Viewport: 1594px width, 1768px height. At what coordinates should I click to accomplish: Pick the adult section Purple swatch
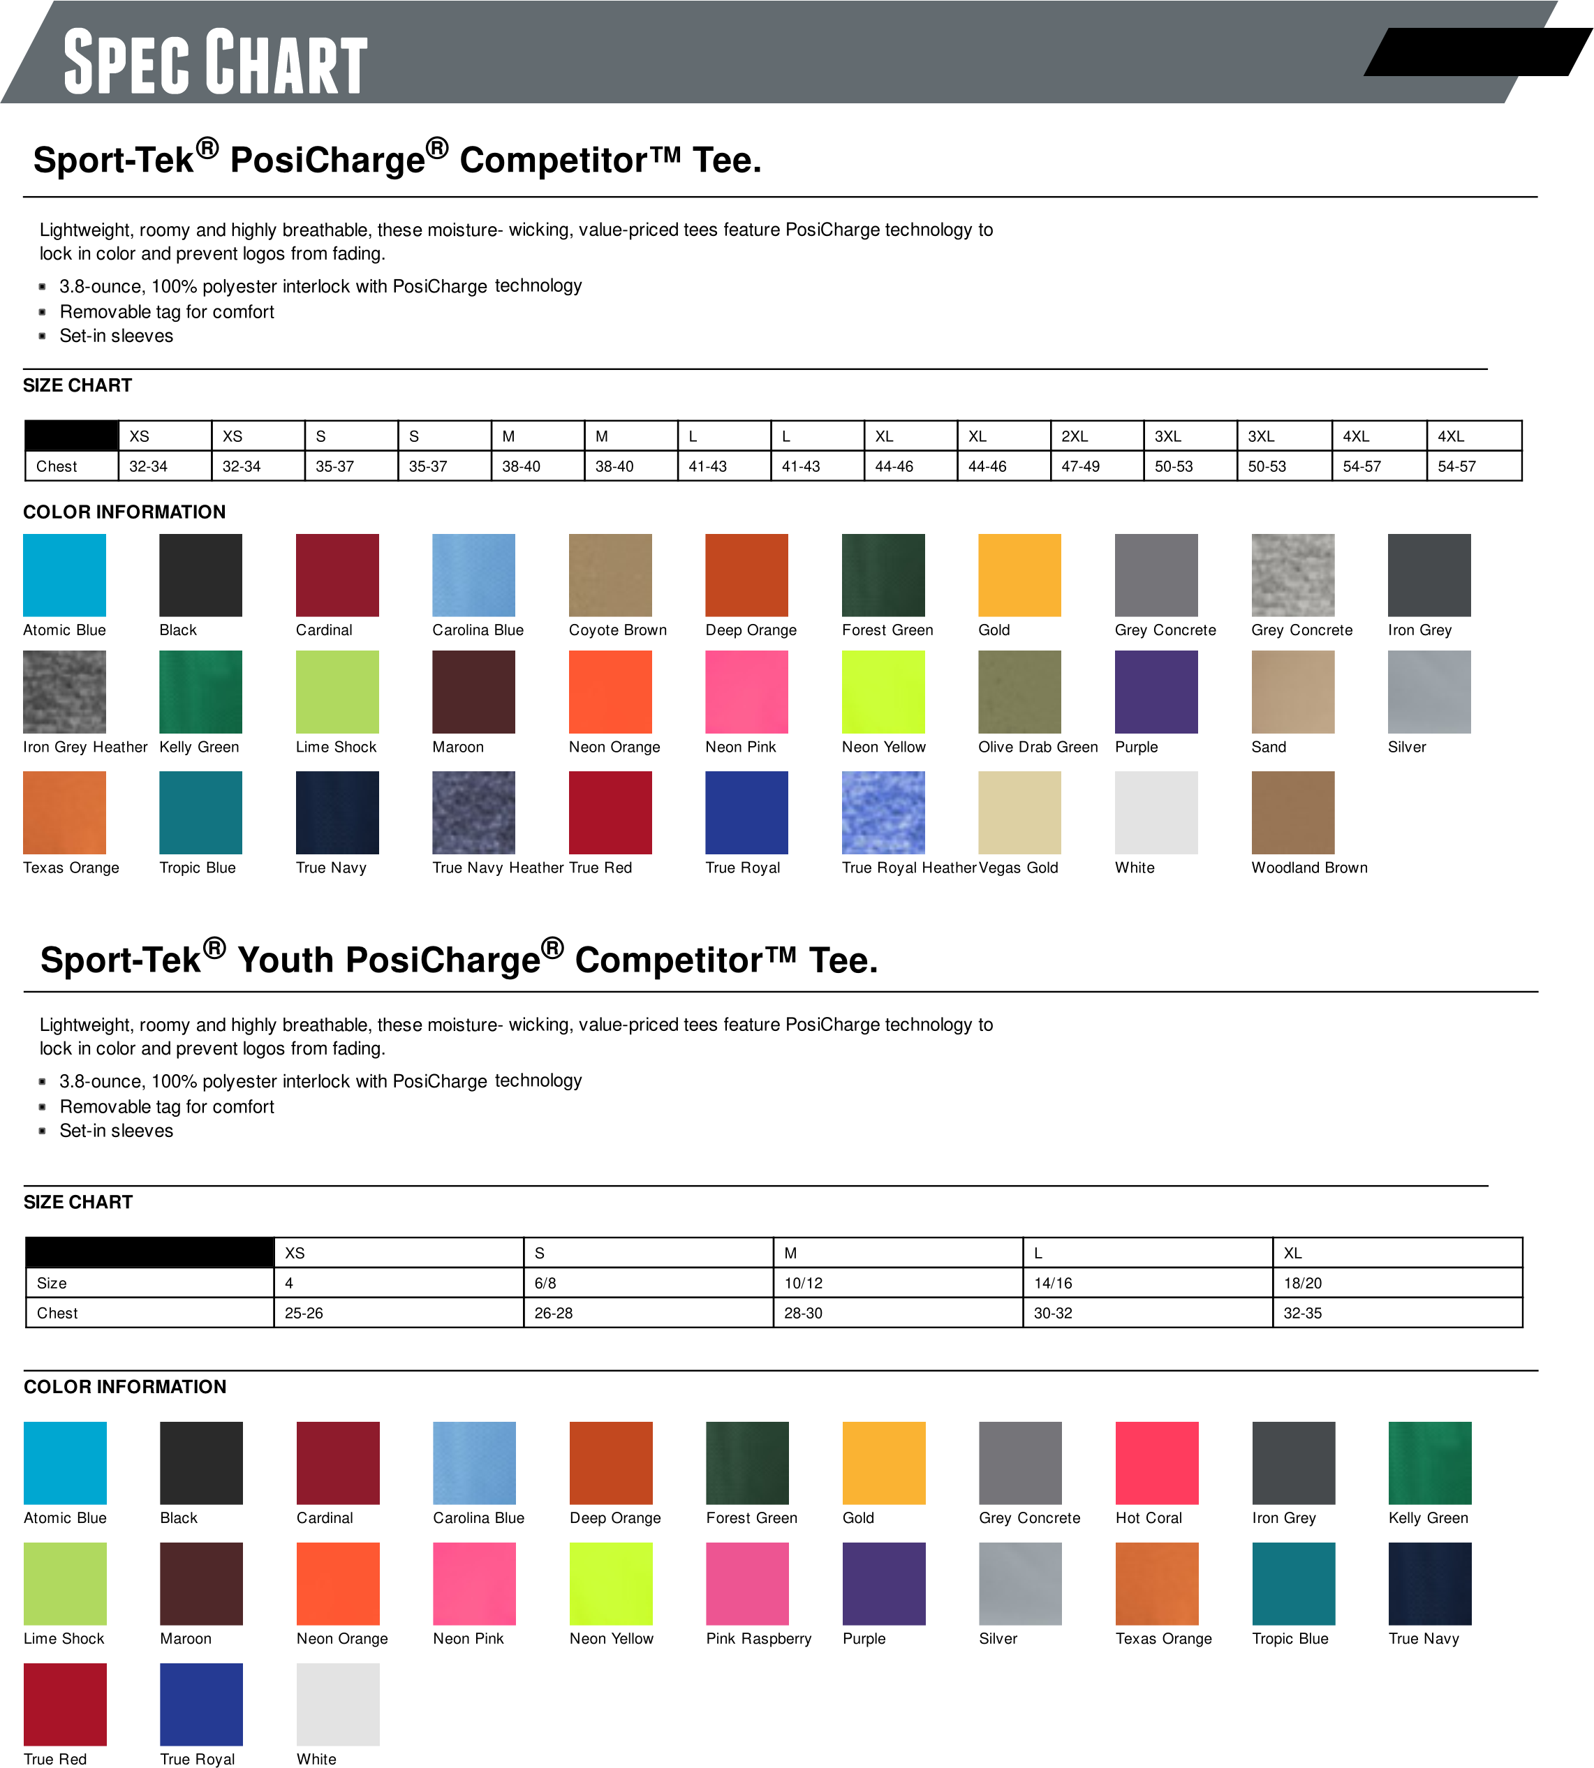click(1156, 692)
